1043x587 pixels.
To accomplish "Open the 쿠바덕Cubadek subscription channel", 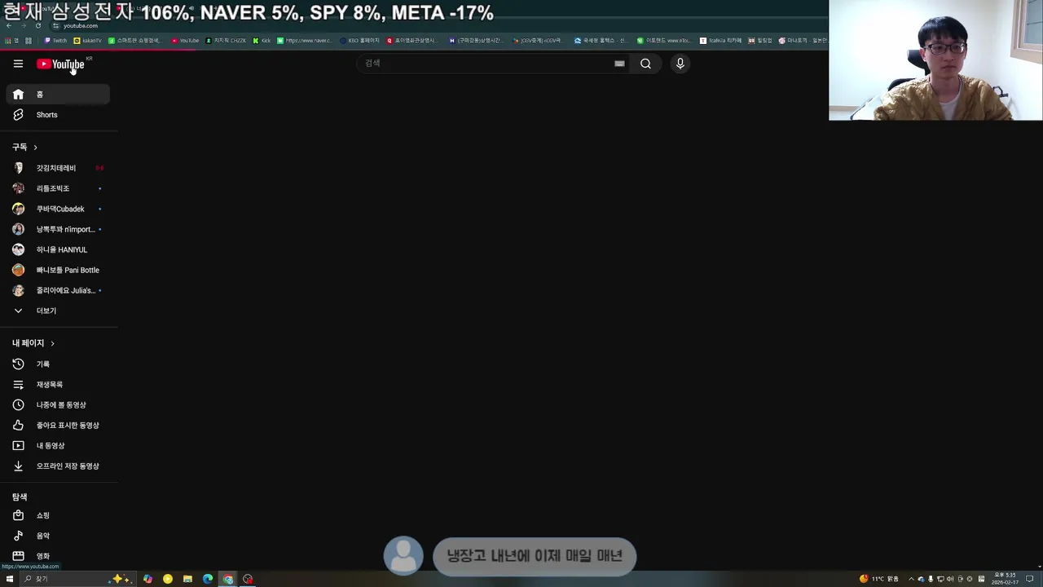I will (x=58, y=209).
